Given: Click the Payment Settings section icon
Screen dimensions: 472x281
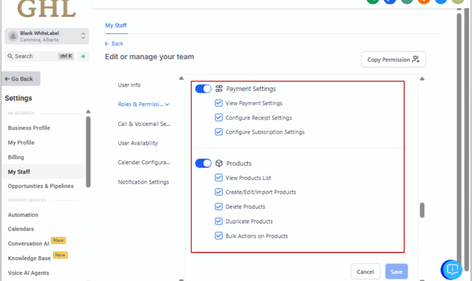Looking at the screenshot, I should click(219, 89).
